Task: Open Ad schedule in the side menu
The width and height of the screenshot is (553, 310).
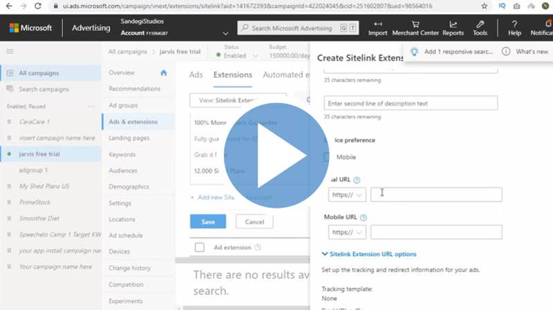Action: [x=126, y=235]
